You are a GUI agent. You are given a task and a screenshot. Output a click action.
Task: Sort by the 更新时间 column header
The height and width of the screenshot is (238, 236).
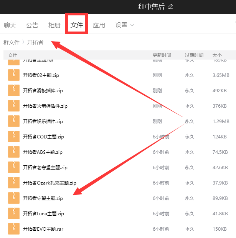[162, 55]
